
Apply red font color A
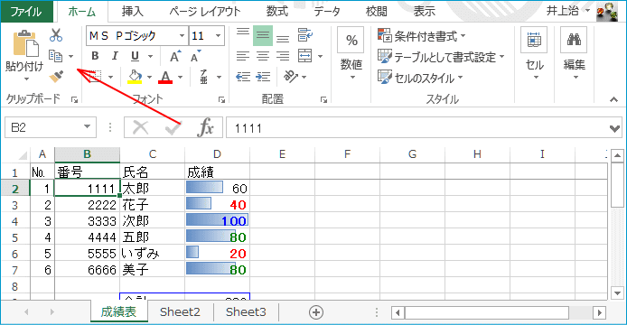(165, 77)
